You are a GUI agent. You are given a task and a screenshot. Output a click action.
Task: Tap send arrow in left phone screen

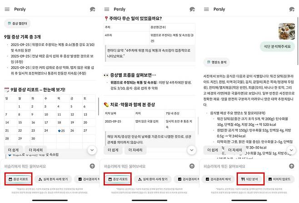(x=92, y=166)
